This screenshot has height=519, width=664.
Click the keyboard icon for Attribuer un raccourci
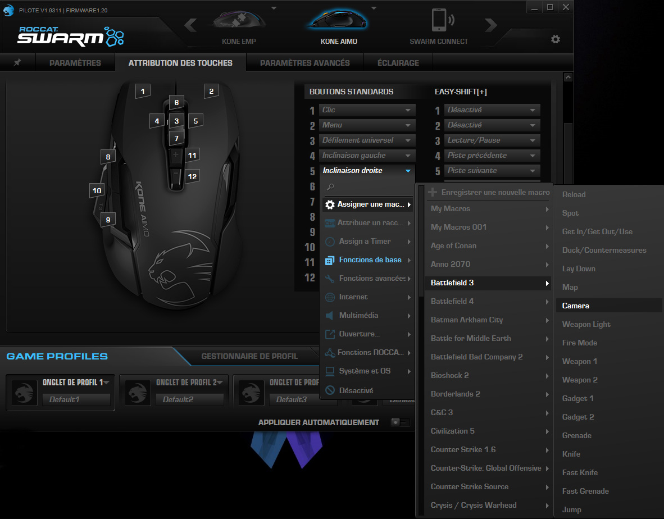[330, 223]
